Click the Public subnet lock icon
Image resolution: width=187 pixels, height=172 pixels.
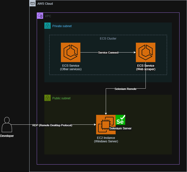[x=47, y=98]
